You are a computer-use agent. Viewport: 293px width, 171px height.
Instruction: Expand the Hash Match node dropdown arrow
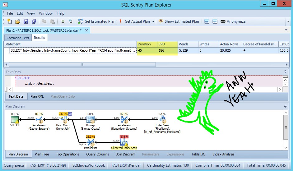(x=70, y=114)
